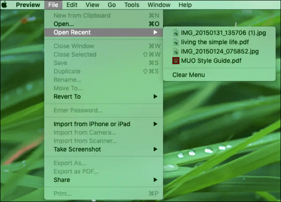Open the View menu
Viewport: 281px width, 202px height.
92,5
